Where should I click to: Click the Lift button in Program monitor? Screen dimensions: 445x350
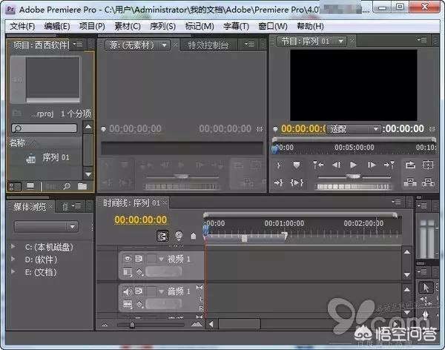pos(409,182)
